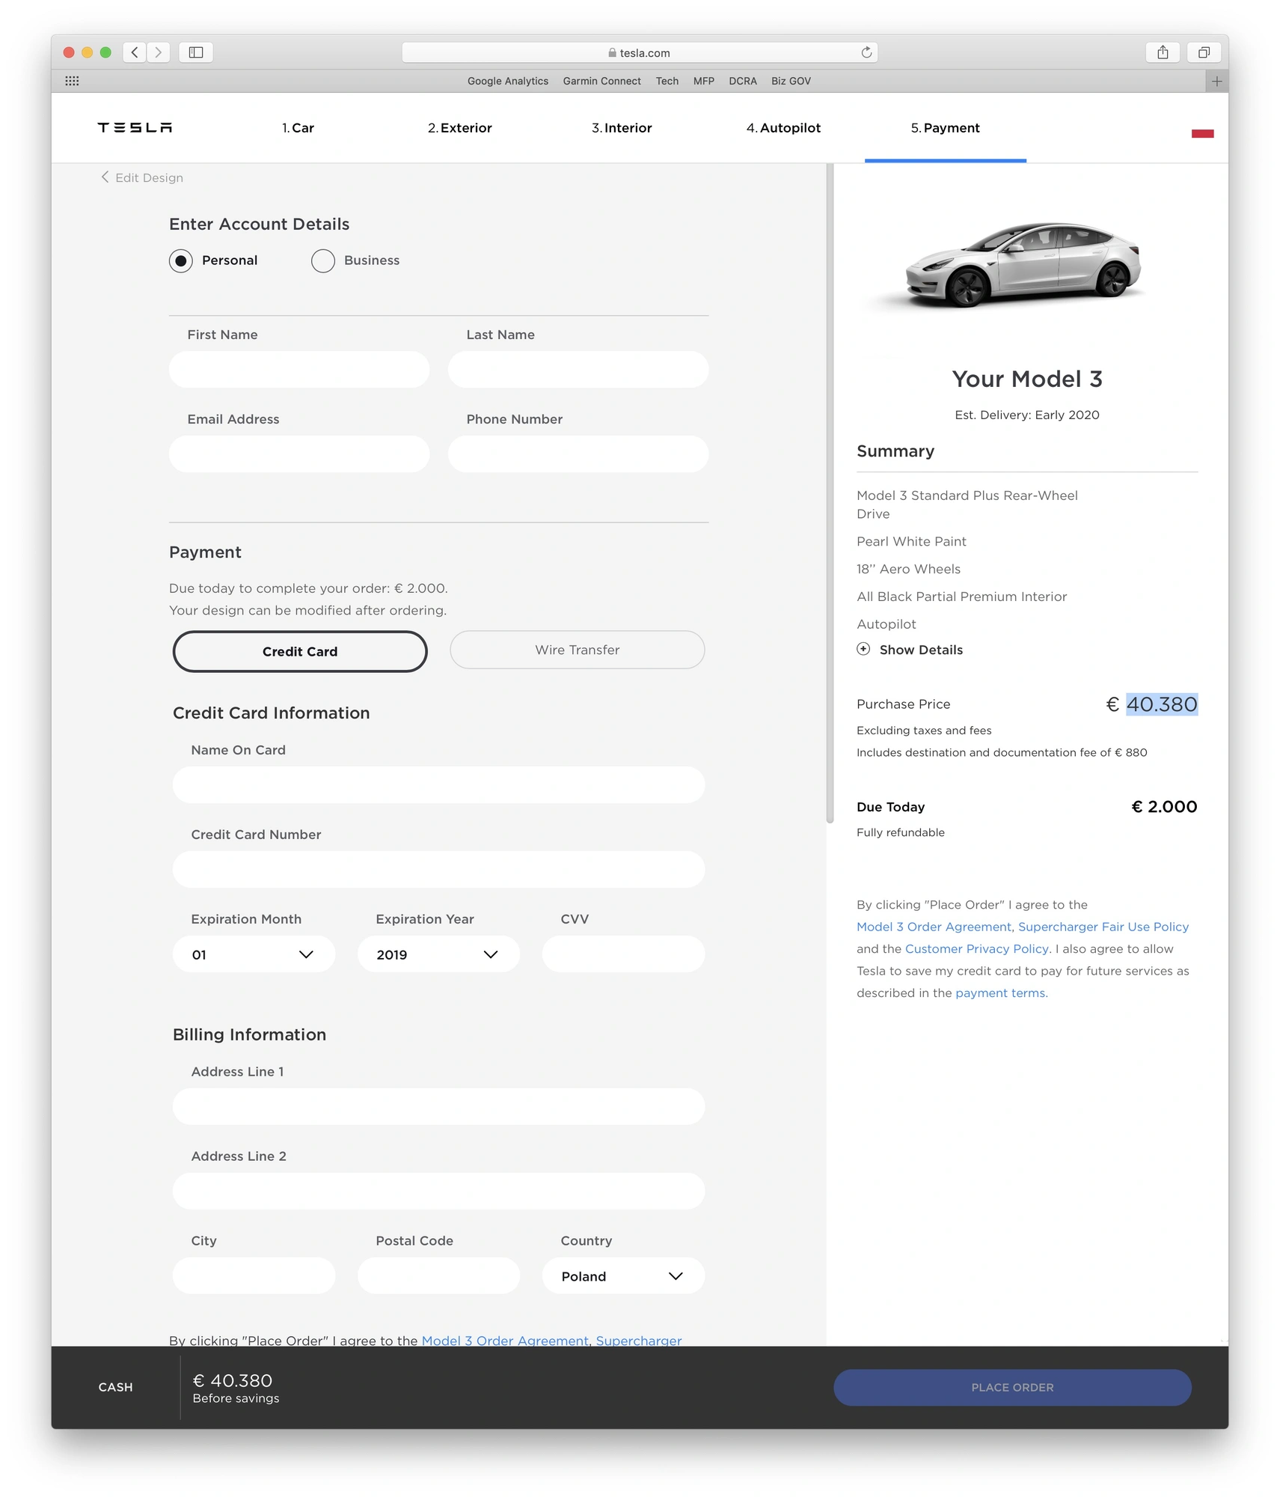
Task: Open the Garmin Connect bookmark
Action: 601,81
